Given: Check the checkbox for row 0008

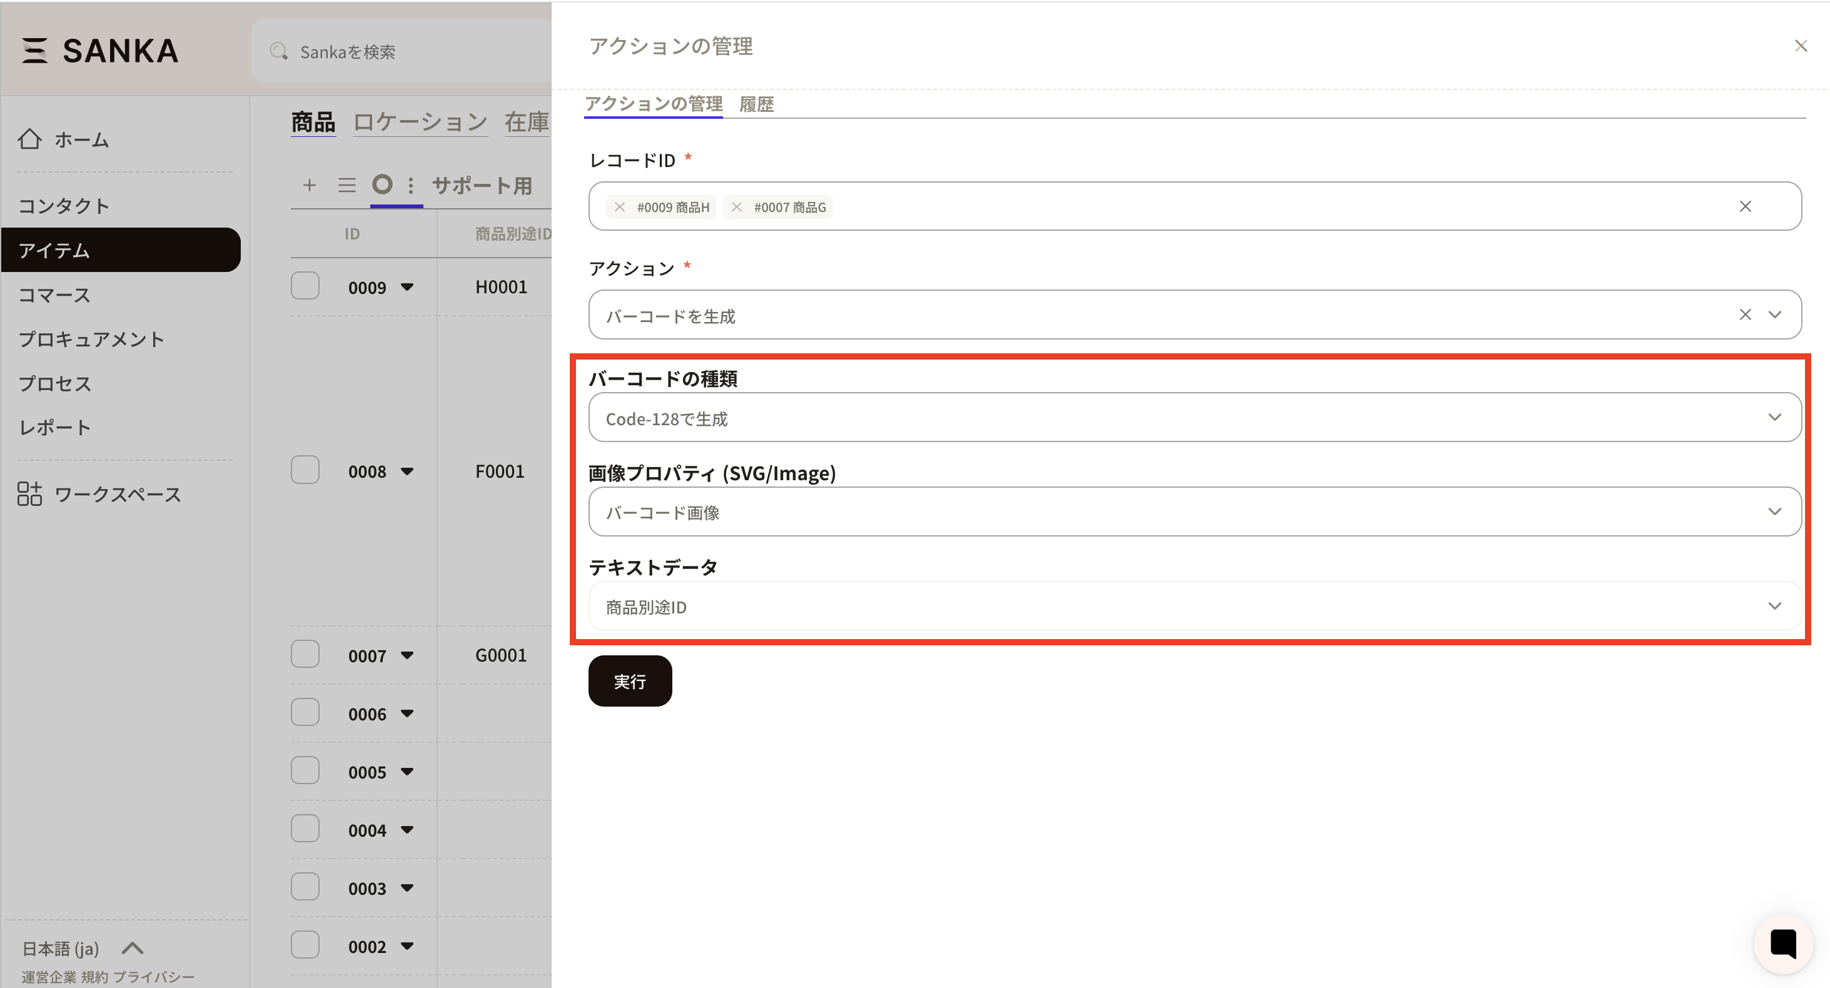Looking at the screenshot, I should [x=305, y=470].
